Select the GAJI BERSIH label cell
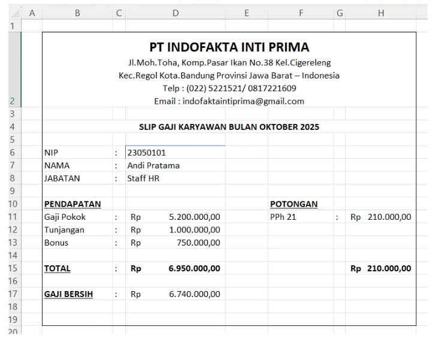Viewport: 436px width, 339px height. tap(77, 294)
